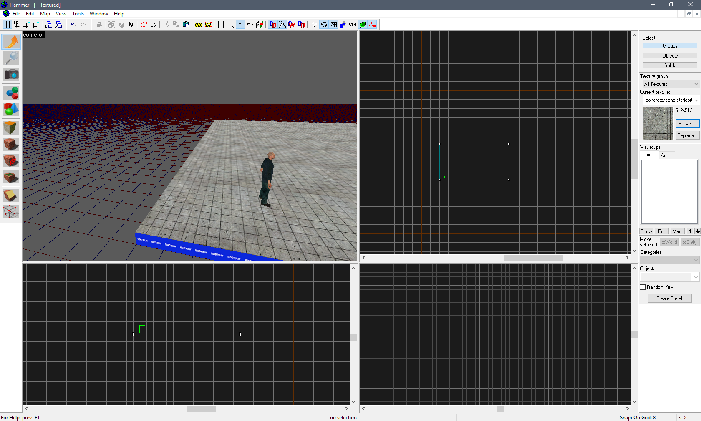Screen dimensions: 701x421
Task: Group selected objects icon
Action: click(x=112, y=25)
